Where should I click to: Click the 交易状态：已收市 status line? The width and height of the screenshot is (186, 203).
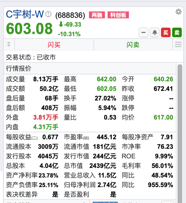click(x=31, y=57)
